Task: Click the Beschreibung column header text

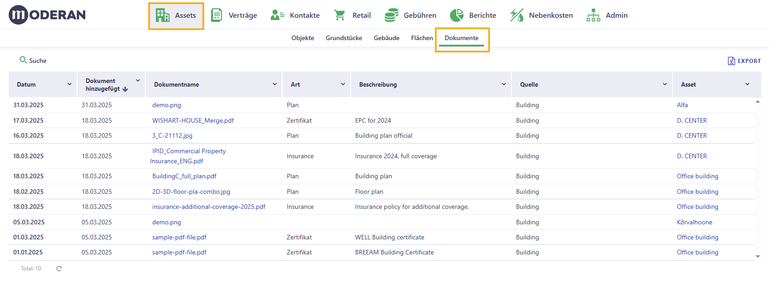Action: tap(378, 84)
